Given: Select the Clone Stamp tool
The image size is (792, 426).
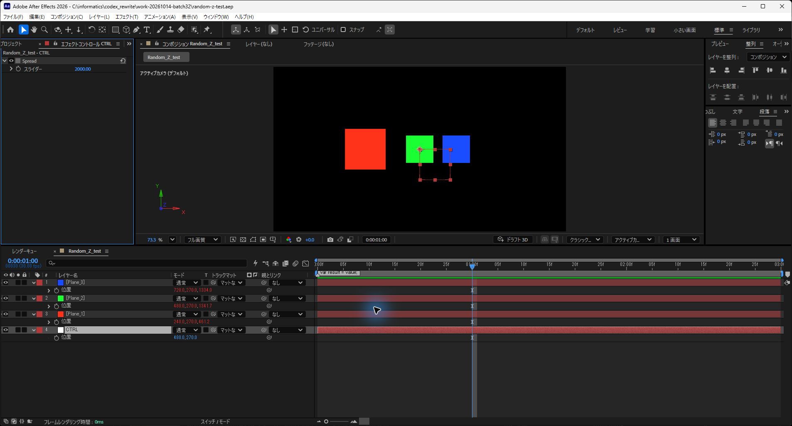Looking at the screenshot, I should pyautogui.click(x=170, y=30).
